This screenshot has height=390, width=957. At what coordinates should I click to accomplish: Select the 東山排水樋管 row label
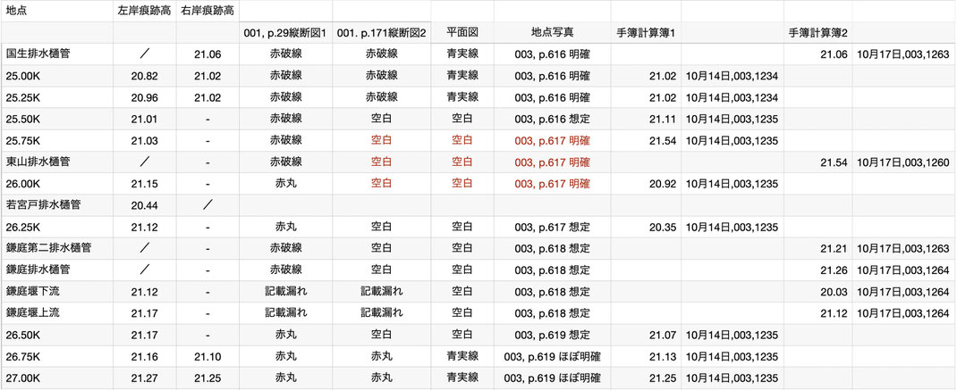coord(38,162)
